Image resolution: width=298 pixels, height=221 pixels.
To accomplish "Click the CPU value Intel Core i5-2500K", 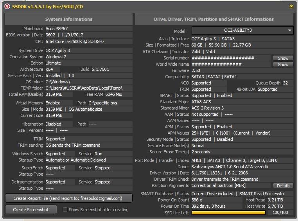I will tap(75, 41).
